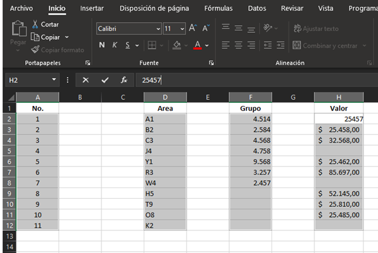
Task: Decrease font size with smaller A icon
Action: point(205,28)
